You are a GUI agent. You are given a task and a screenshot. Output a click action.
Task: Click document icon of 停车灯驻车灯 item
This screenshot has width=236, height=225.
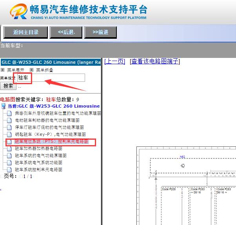point(9,128)
